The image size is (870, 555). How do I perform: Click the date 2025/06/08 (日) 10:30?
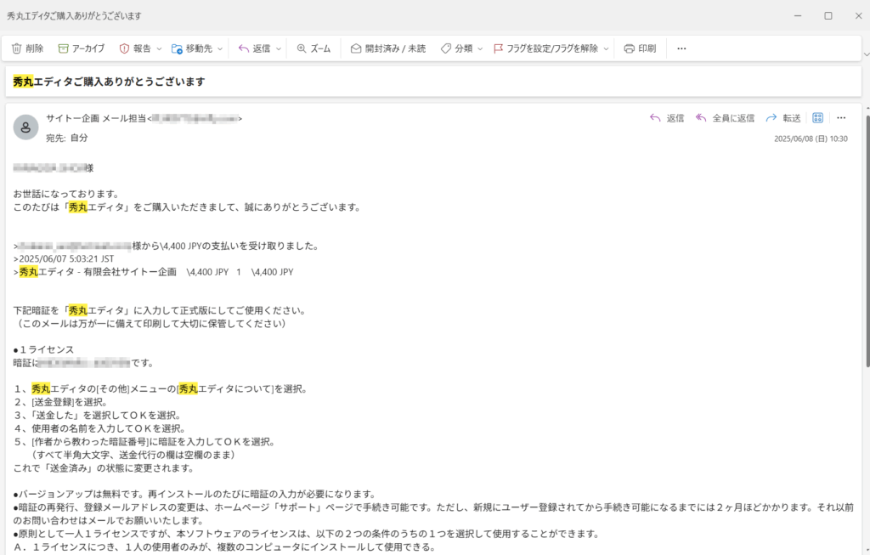pos(811,139)
